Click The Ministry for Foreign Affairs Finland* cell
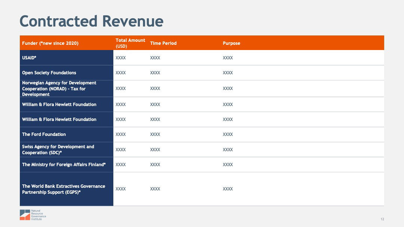404x227 pixels. click(x=67, y=165)
